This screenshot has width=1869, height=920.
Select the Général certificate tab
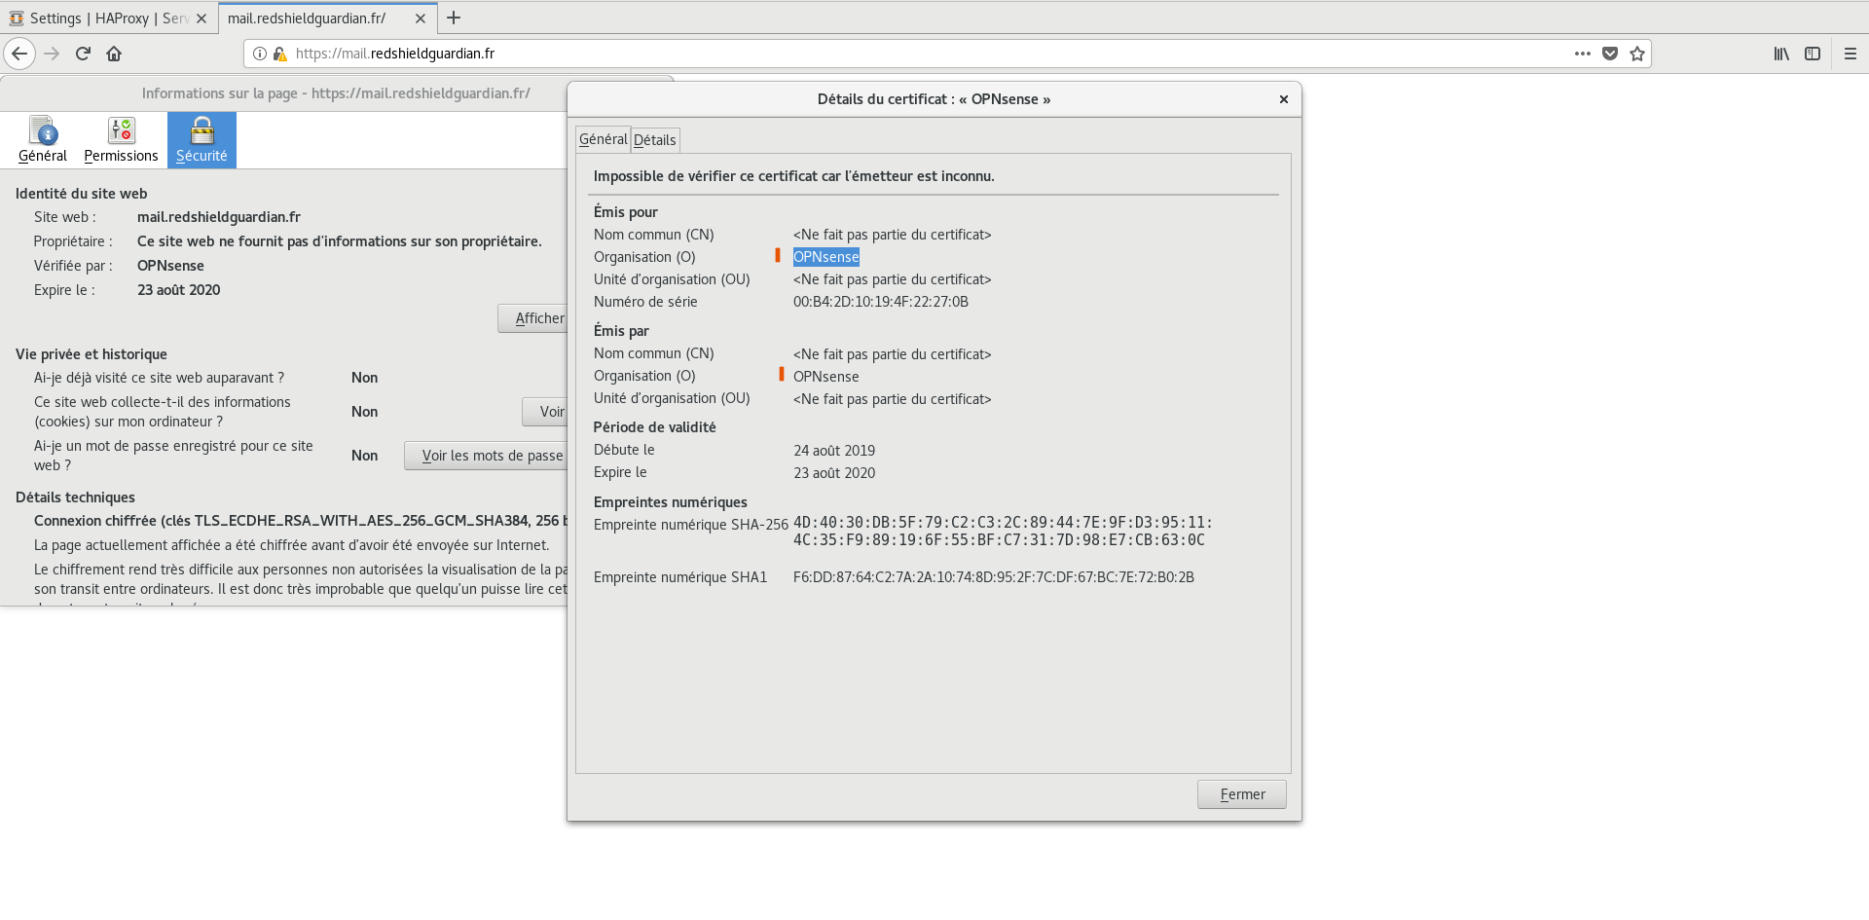(603, 139)
